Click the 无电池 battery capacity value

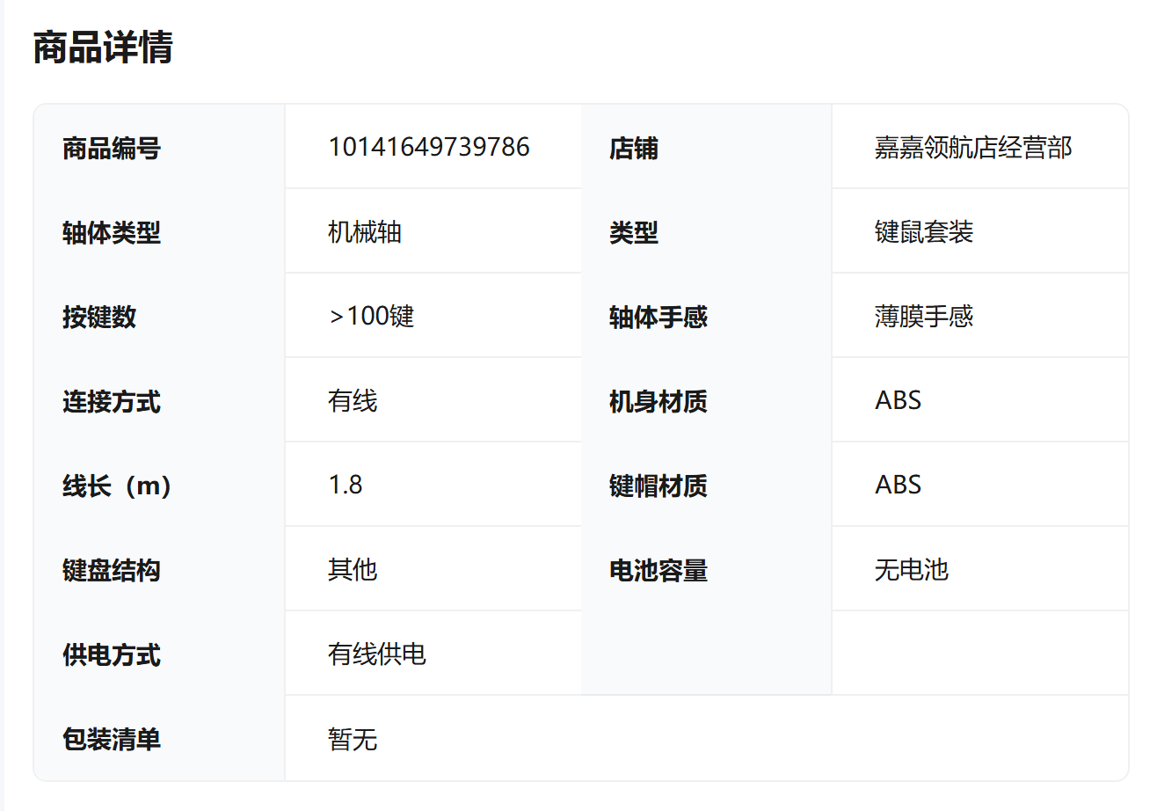pos(912,570)
